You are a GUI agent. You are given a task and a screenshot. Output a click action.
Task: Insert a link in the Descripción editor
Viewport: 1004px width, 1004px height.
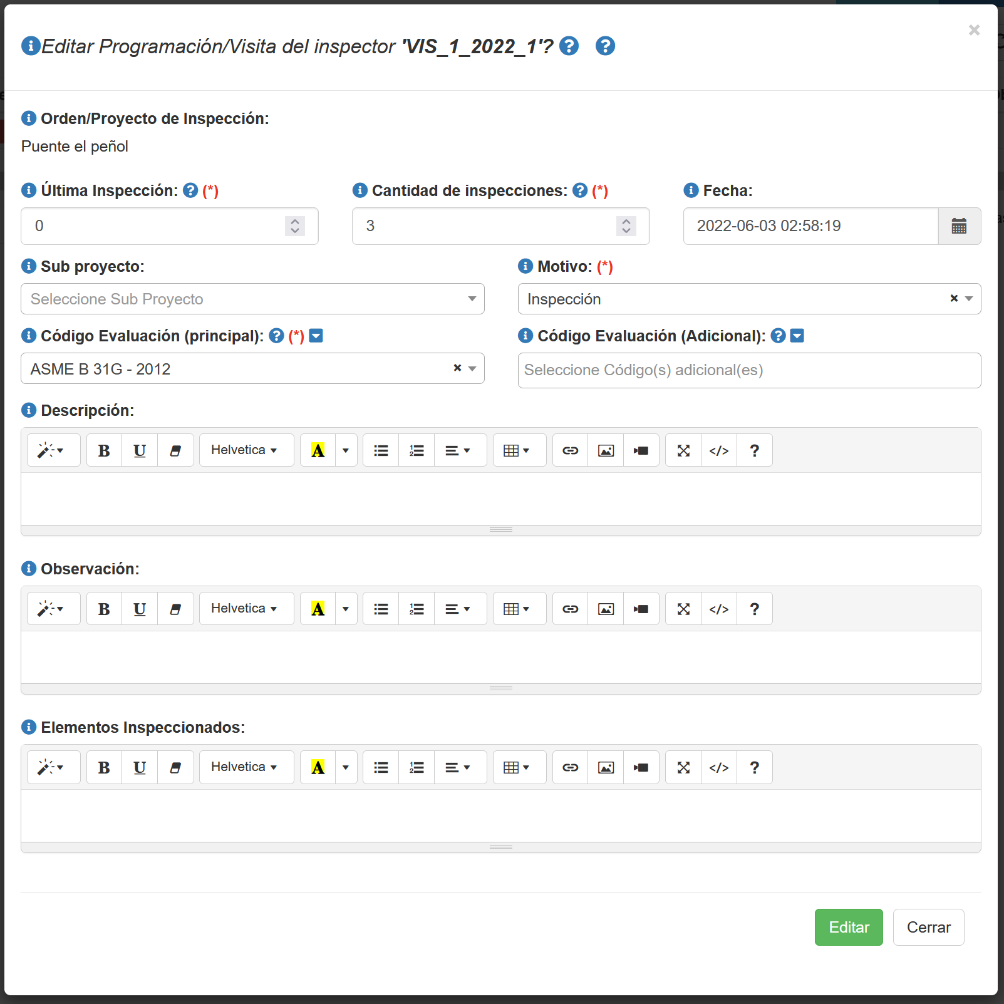570,450
